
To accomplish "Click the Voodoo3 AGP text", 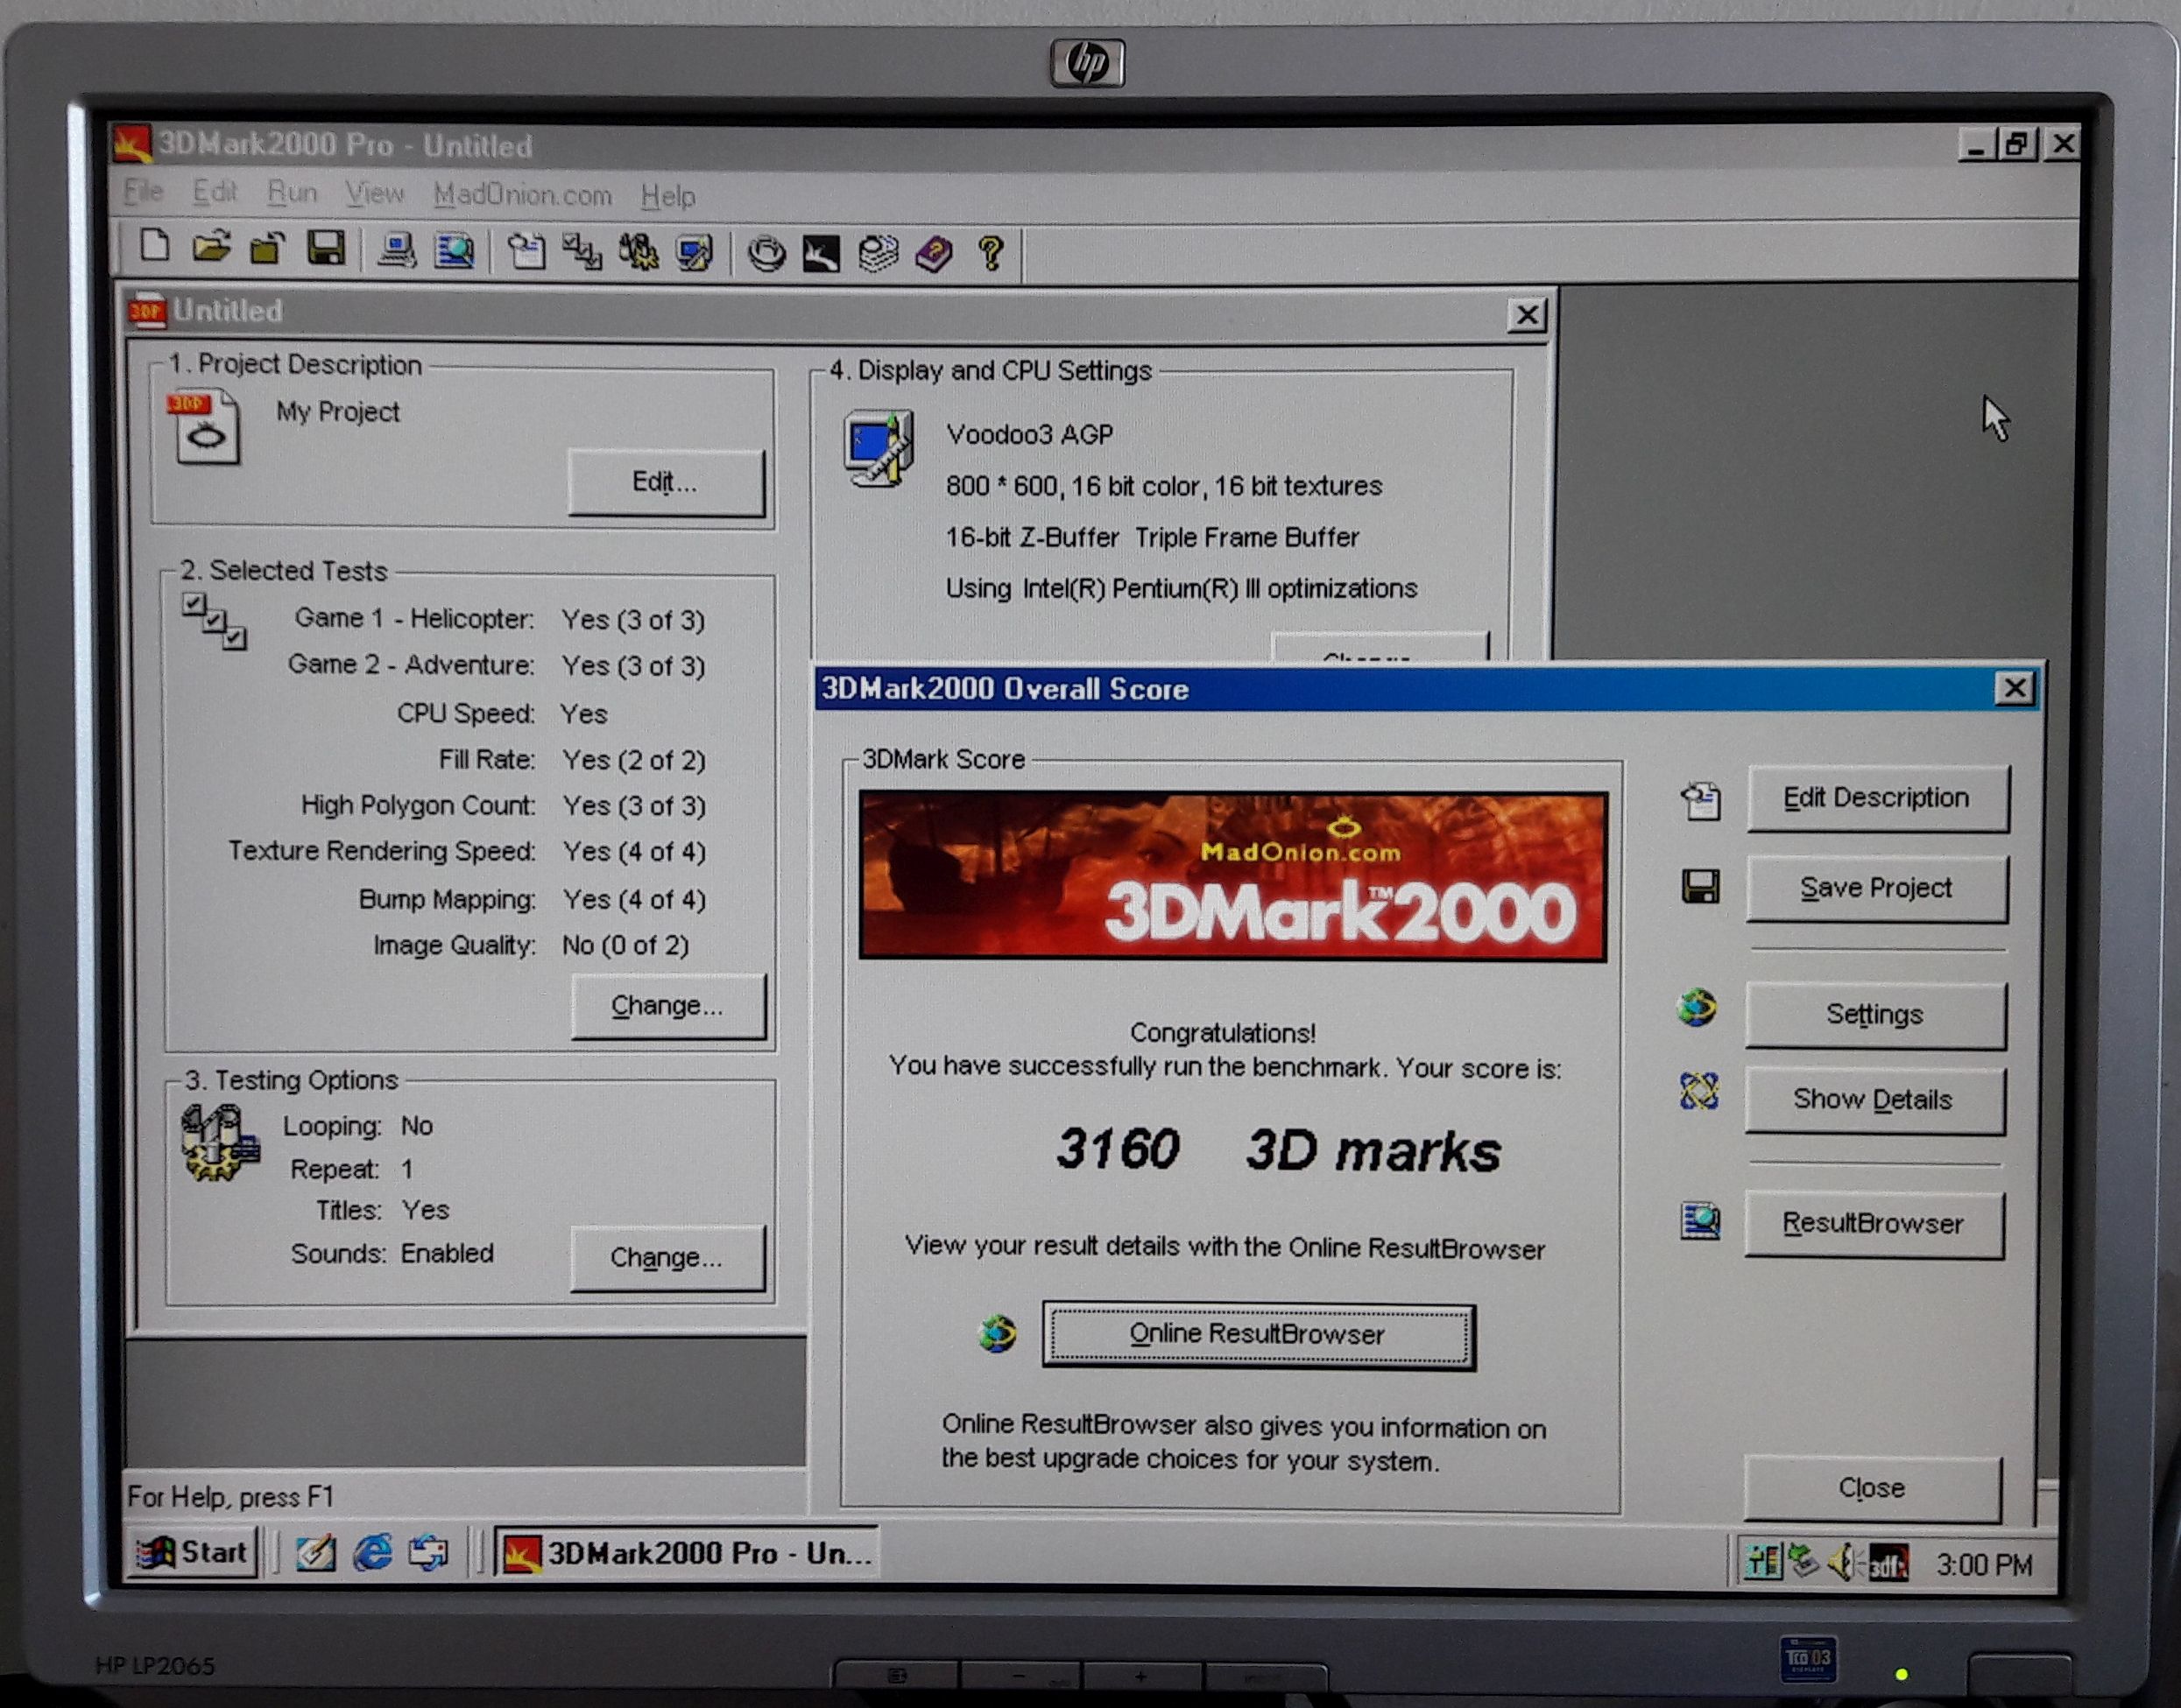I will click(x=1029, y=434).
